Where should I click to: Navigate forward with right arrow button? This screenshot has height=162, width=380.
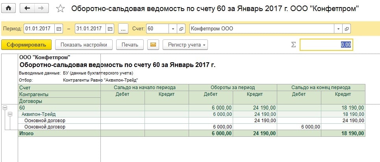click(41, 8)
